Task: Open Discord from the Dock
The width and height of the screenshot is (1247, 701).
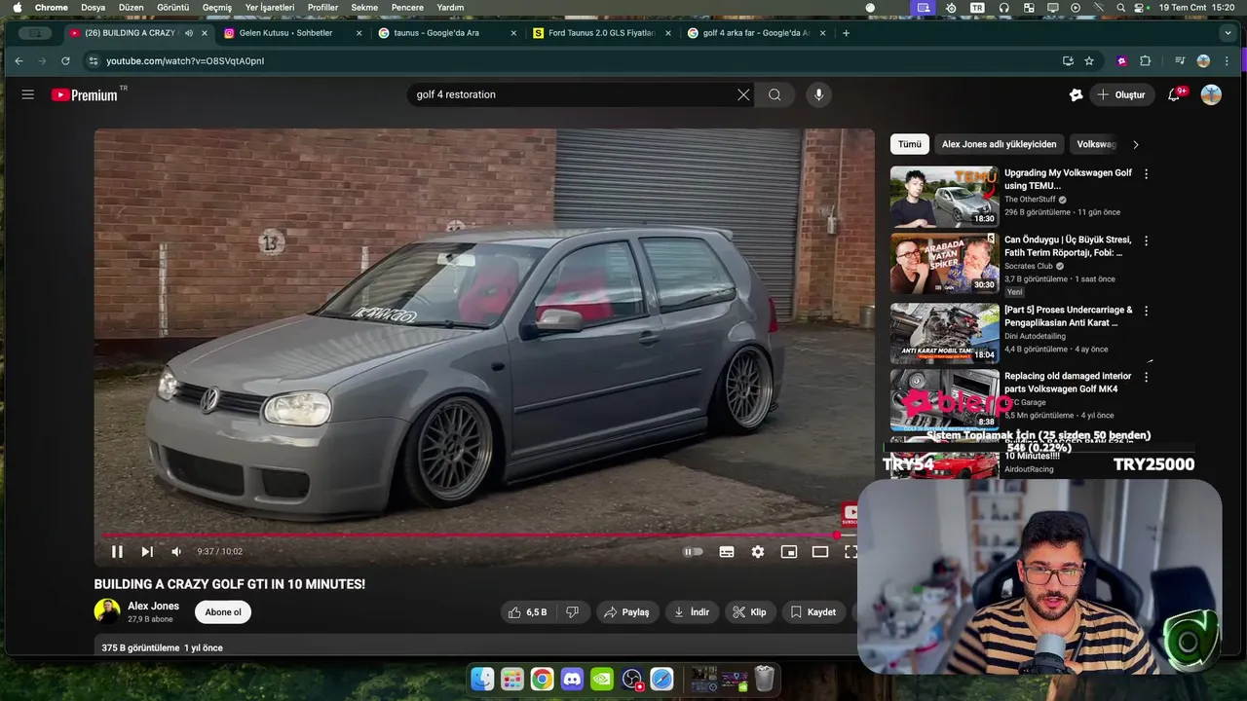Action: pyautogui.click(x=572, y=679)
